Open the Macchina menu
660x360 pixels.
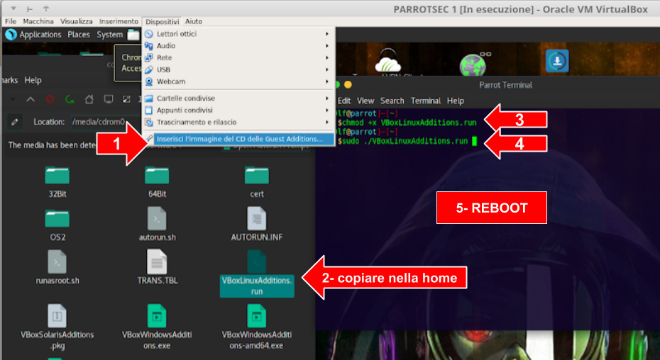click(38, 21)
